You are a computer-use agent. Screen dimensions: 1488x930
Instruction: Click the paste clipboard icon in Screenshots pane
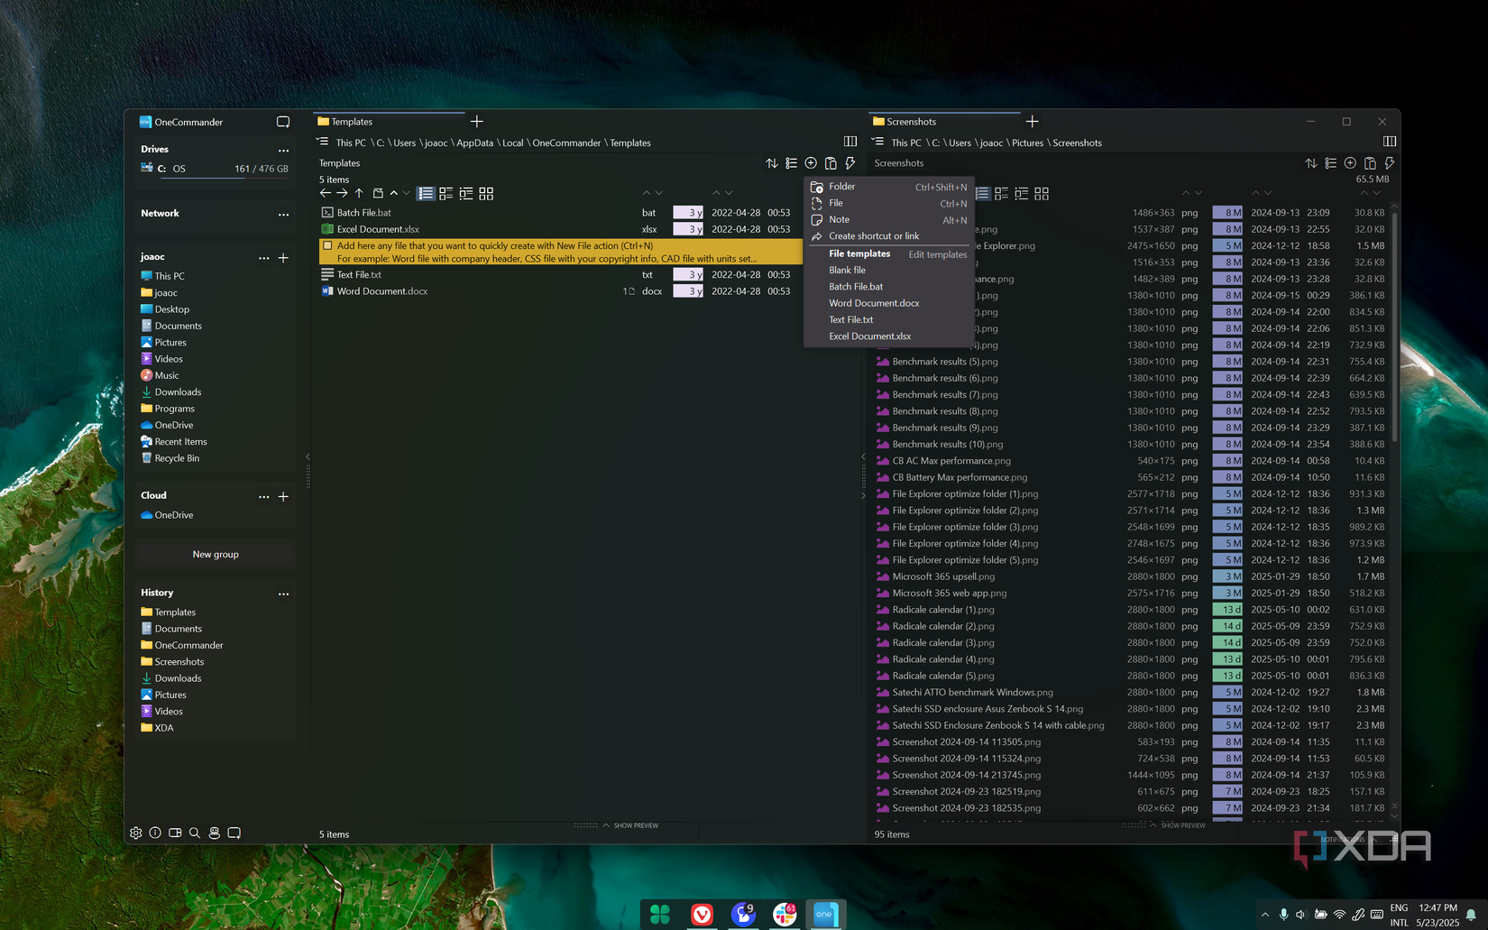pos(1370,163)
